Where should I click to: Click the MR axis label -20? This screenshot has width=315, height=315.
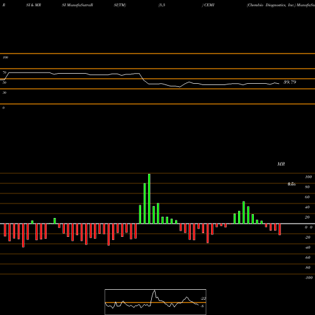[307, 238]
